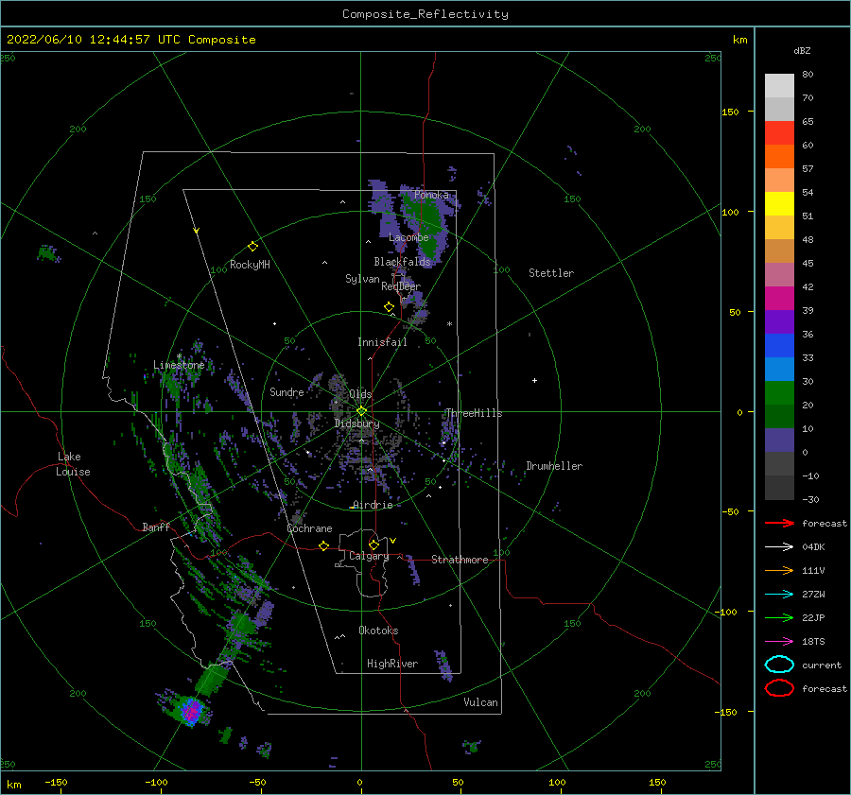Click the Stettler city label

(x=551, y=273)
